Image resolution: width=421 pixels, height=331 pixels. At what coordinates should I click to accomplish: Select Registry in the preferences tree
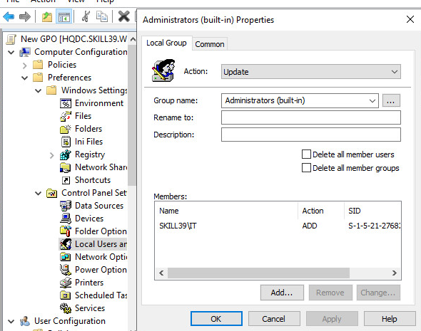pos(90,154)
